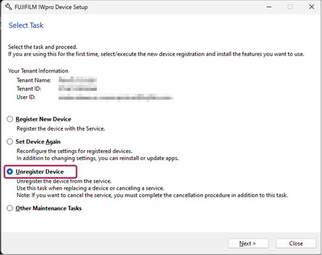The image size is (322, 255).
Task: Close the window with the X icon
Action: [311, 7]
